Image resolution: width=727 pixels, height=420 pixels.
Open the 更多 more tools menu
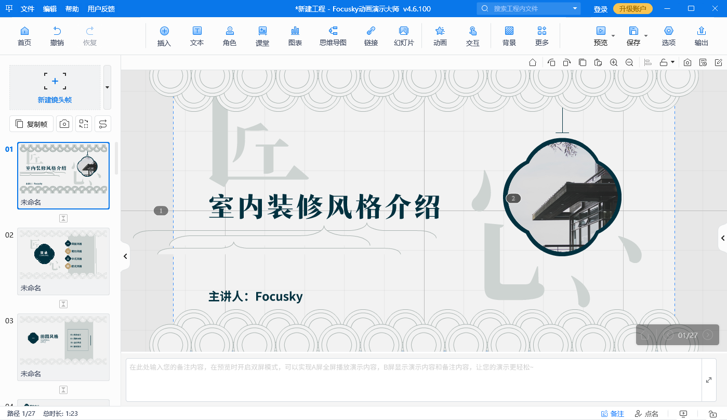pos(542,36)
